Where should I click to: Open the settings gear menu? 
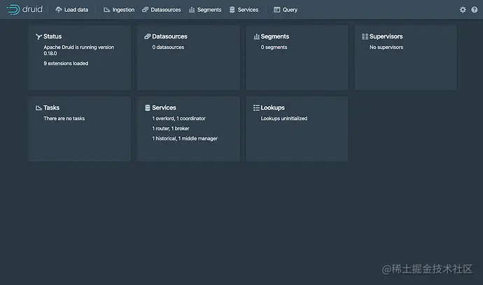pyautogui.click(x=463, y=10)
